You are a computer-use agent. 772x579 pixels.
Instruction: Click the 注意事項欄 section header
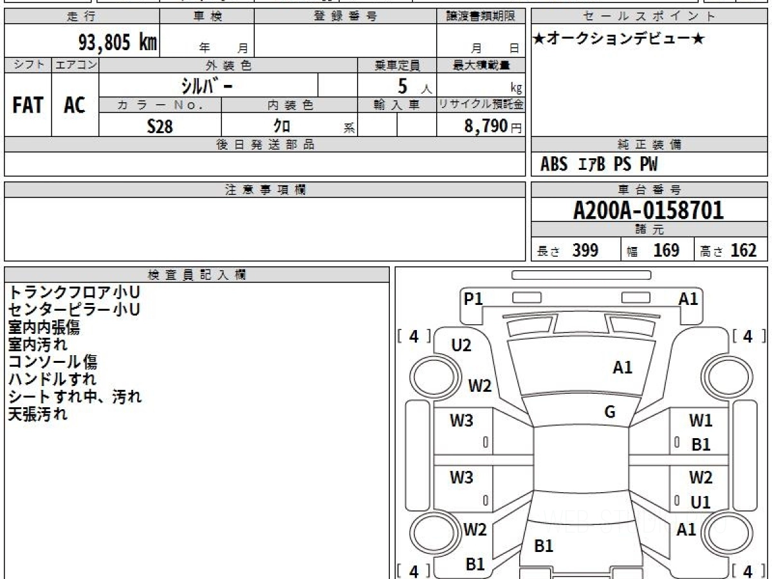click(x=265, y=190)
